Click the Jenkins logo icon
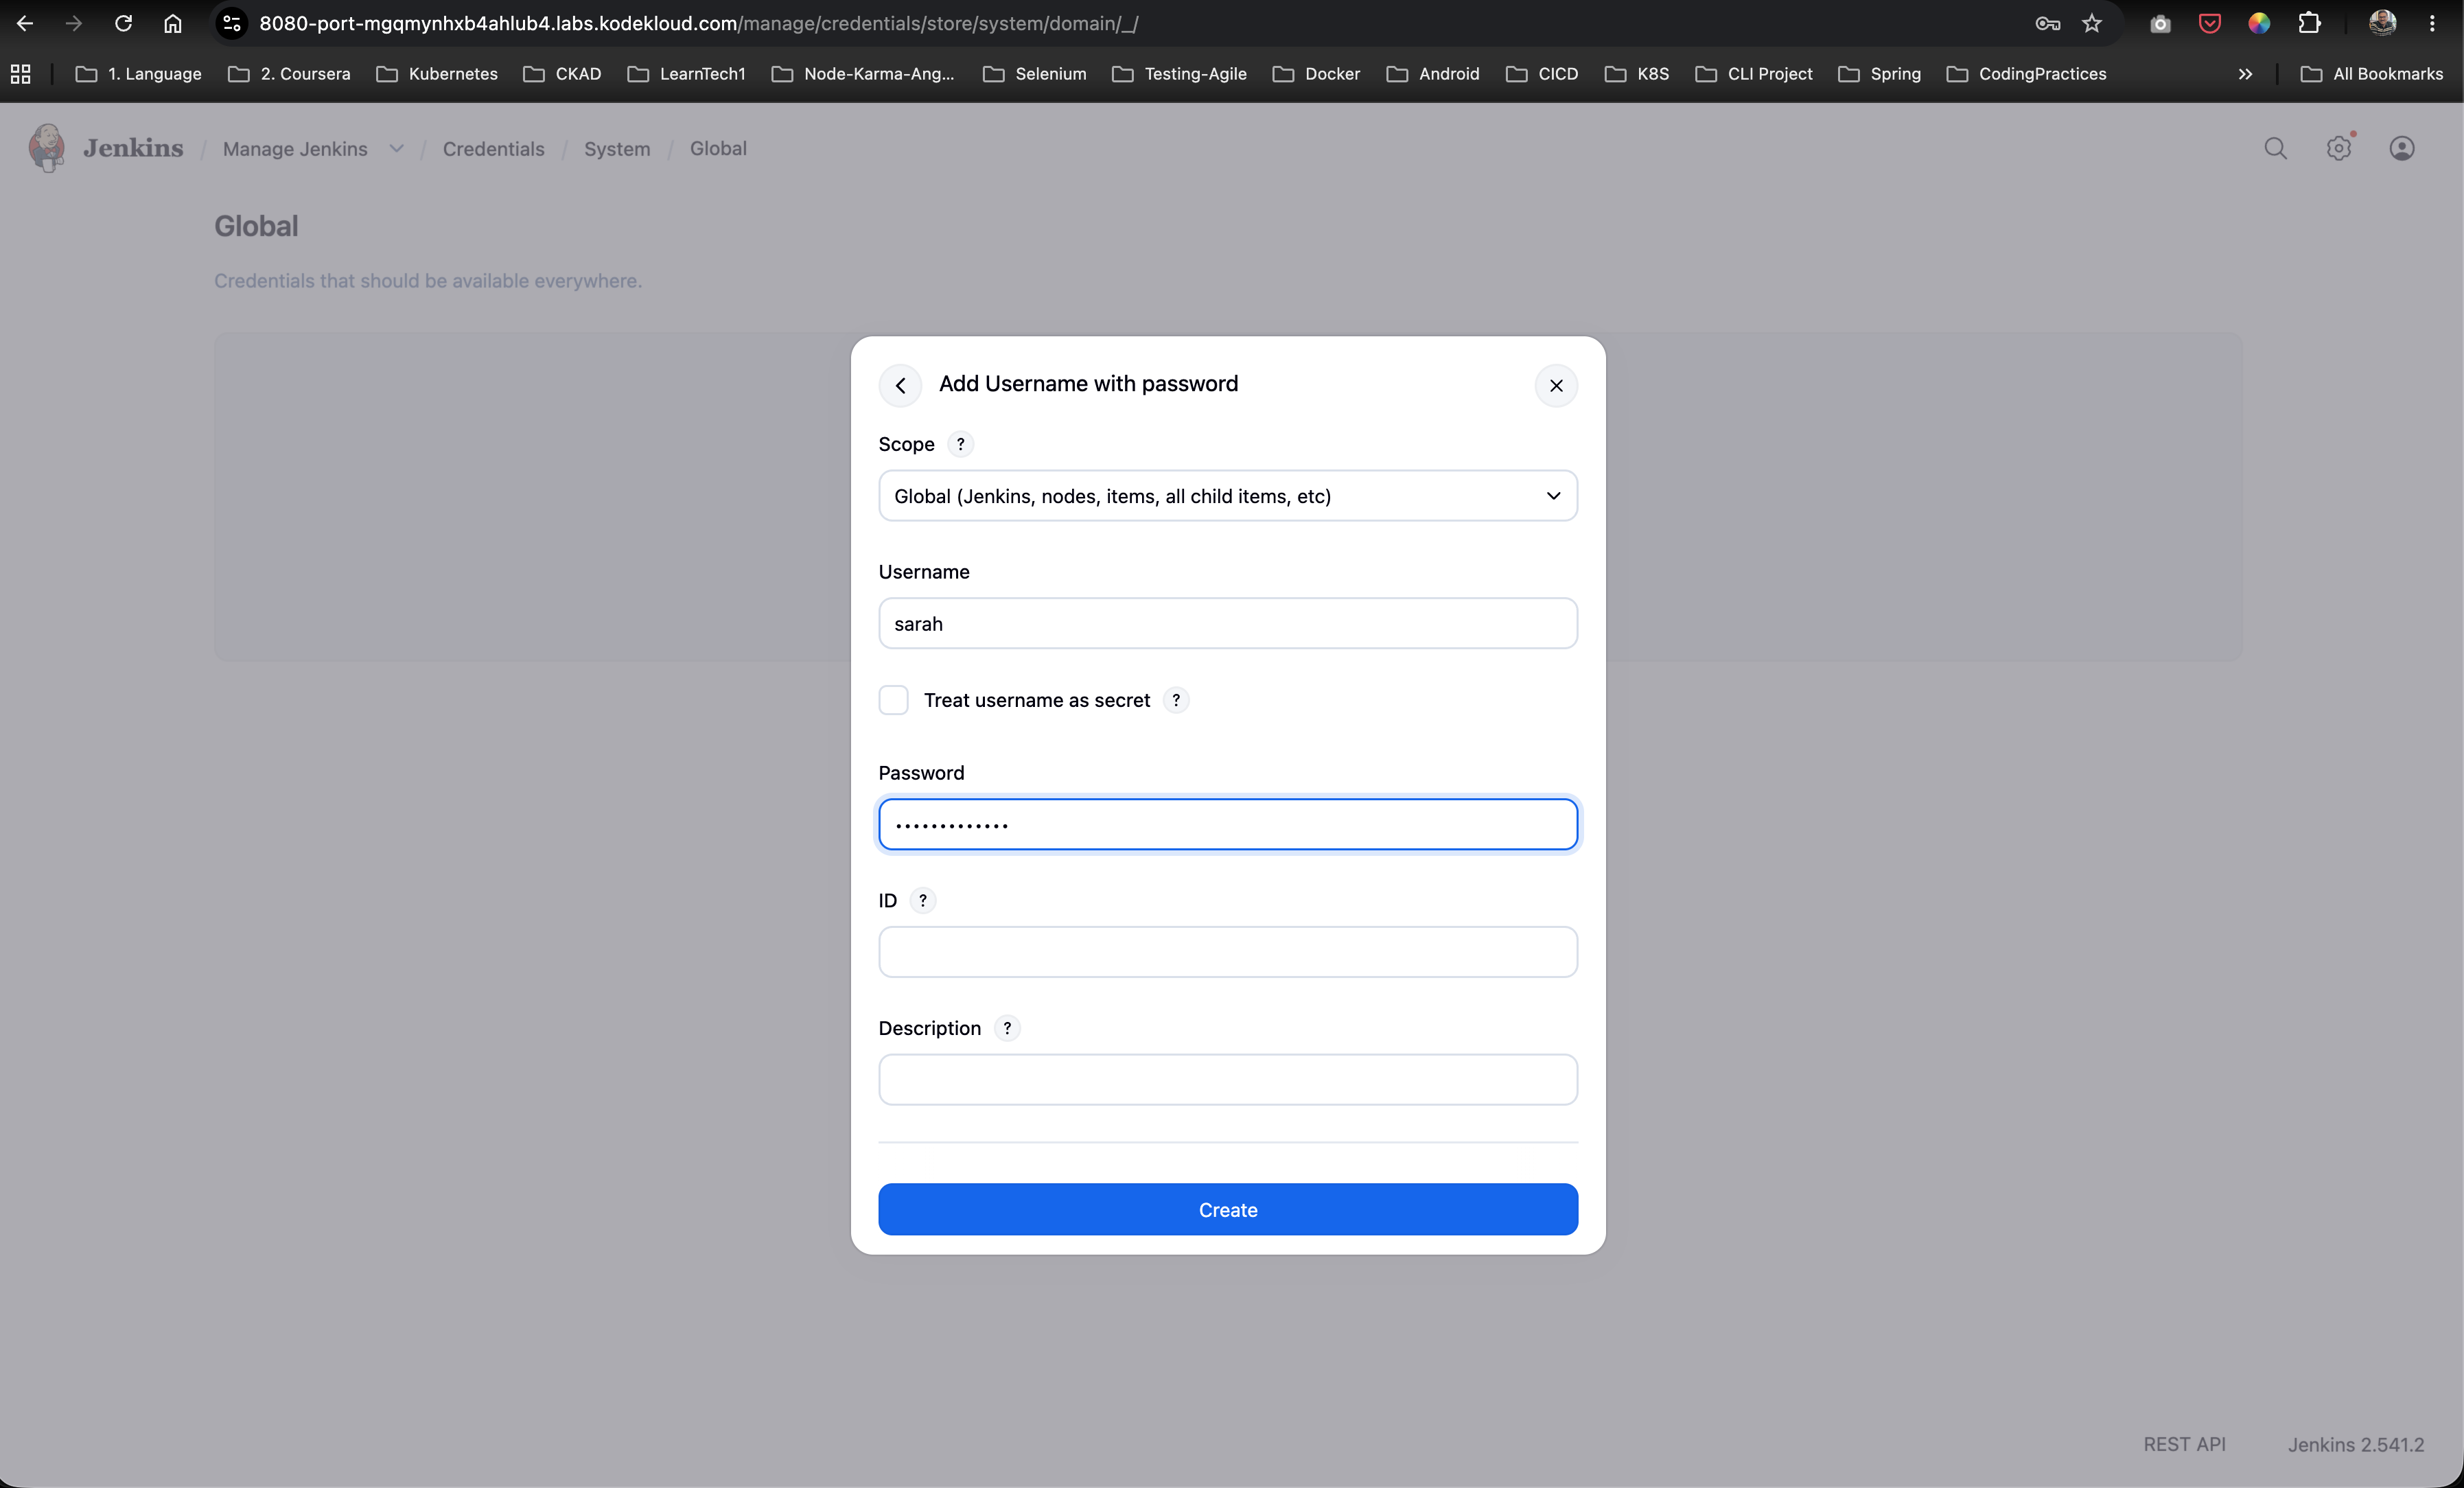The width and height of the screenshot is (2464, 1488). [x=47, y=148]
